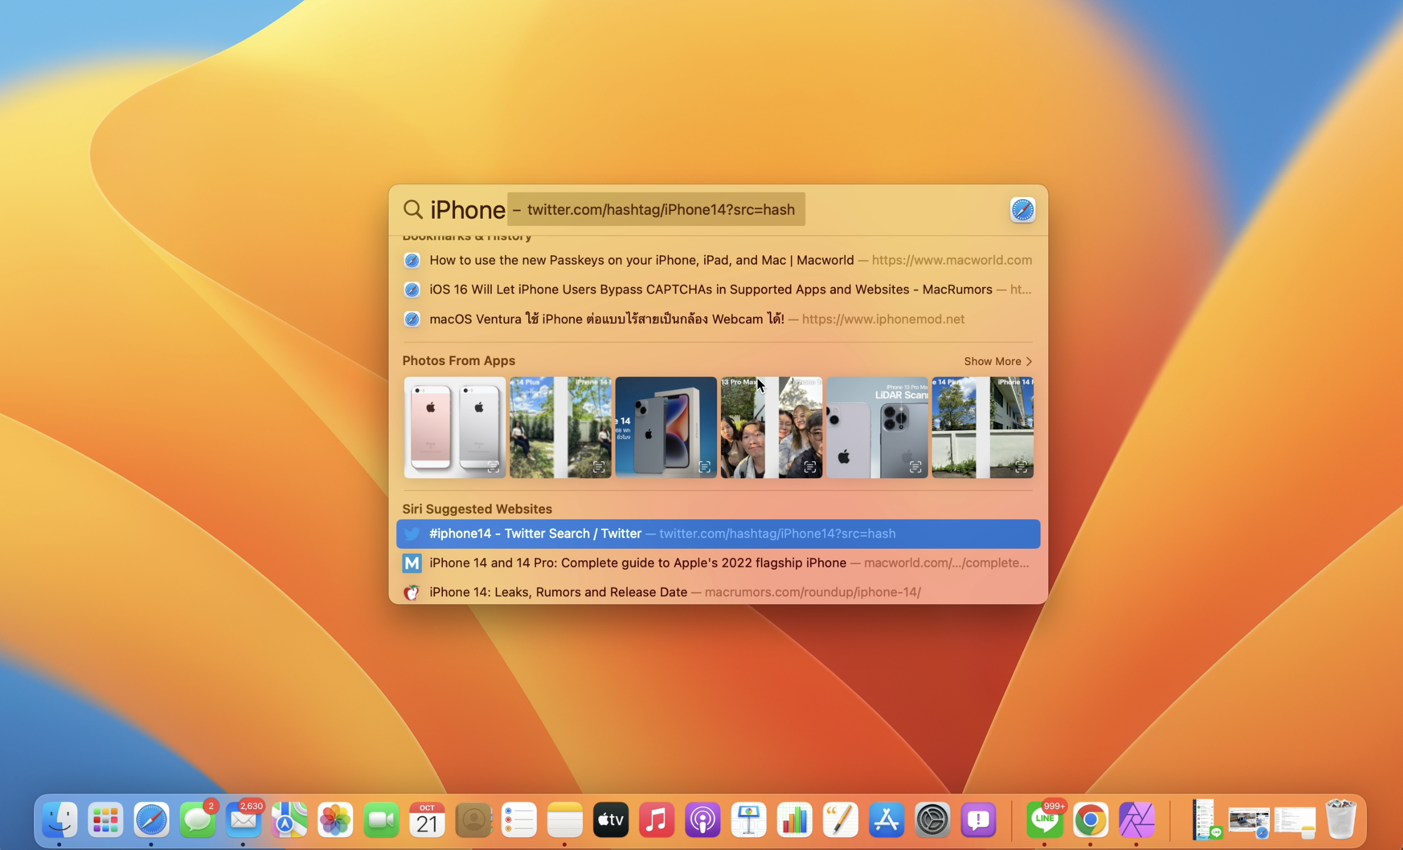The width and height of the screenshot is (1403, 850).
Task: Open the Mail app showing 2,630 unread
Action: coord(244,820)
